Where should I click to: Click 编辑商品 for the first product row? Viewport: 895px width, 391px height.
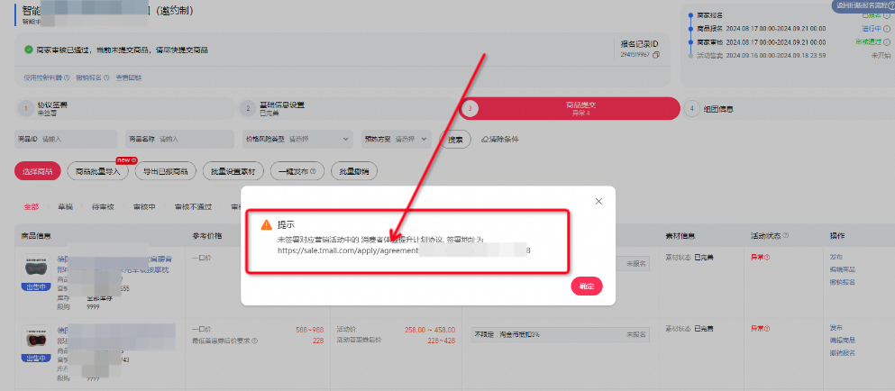pos(842,269)
